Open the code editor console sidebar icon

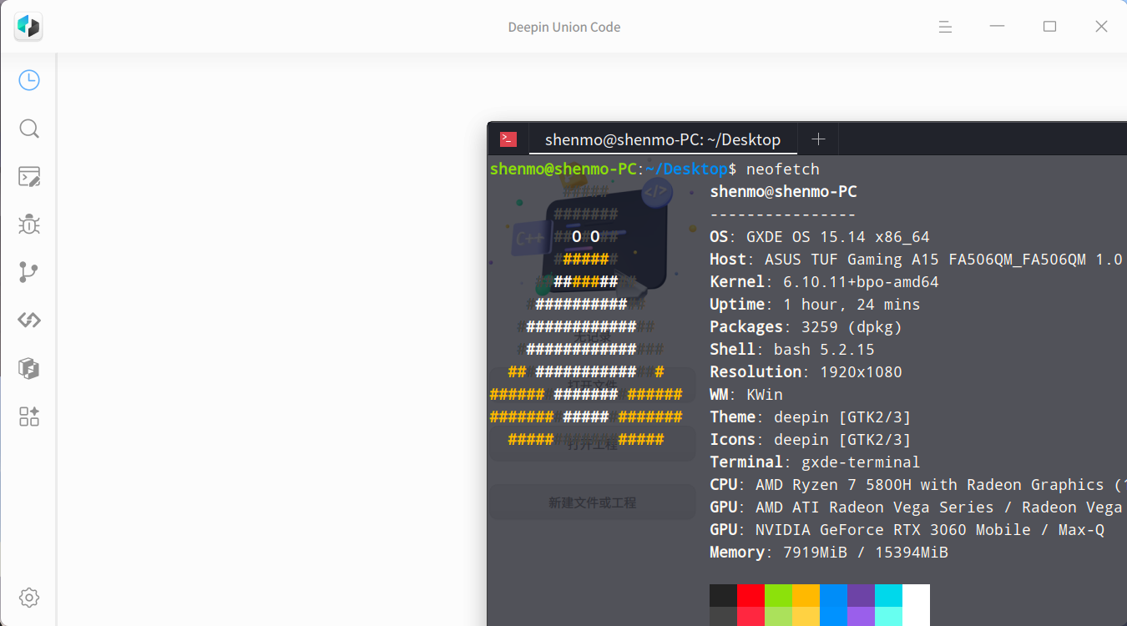click(x=29, y=176)
